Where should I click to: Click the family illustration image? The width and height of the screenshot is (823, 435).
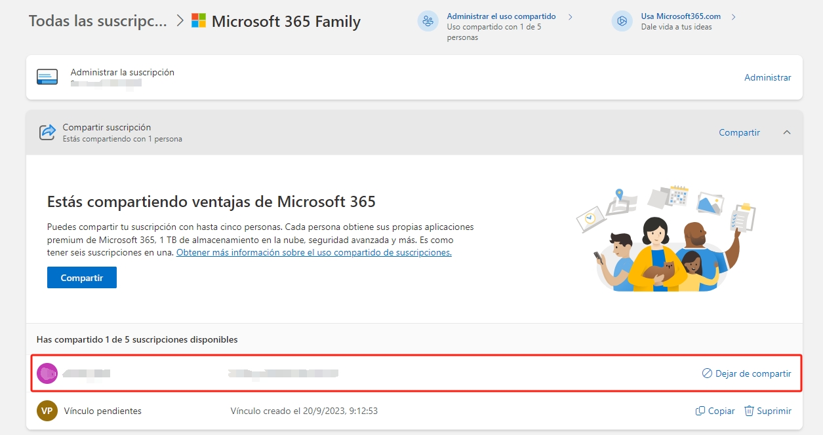pos(666,239)
